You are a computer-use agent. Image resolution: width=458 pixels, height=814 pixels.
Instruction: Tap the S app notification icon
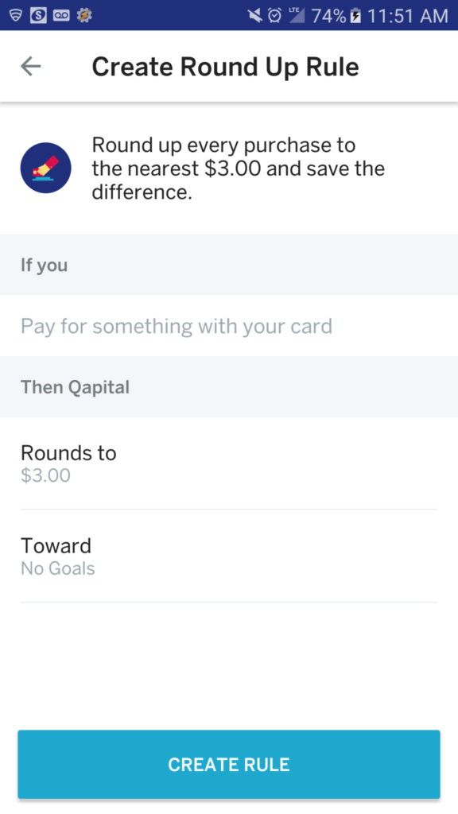38,16
